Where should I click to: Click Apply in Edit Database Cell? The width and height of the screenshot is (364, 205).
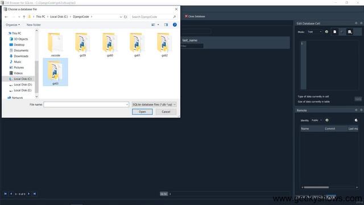pyautogui.click(x=358, y=99)
